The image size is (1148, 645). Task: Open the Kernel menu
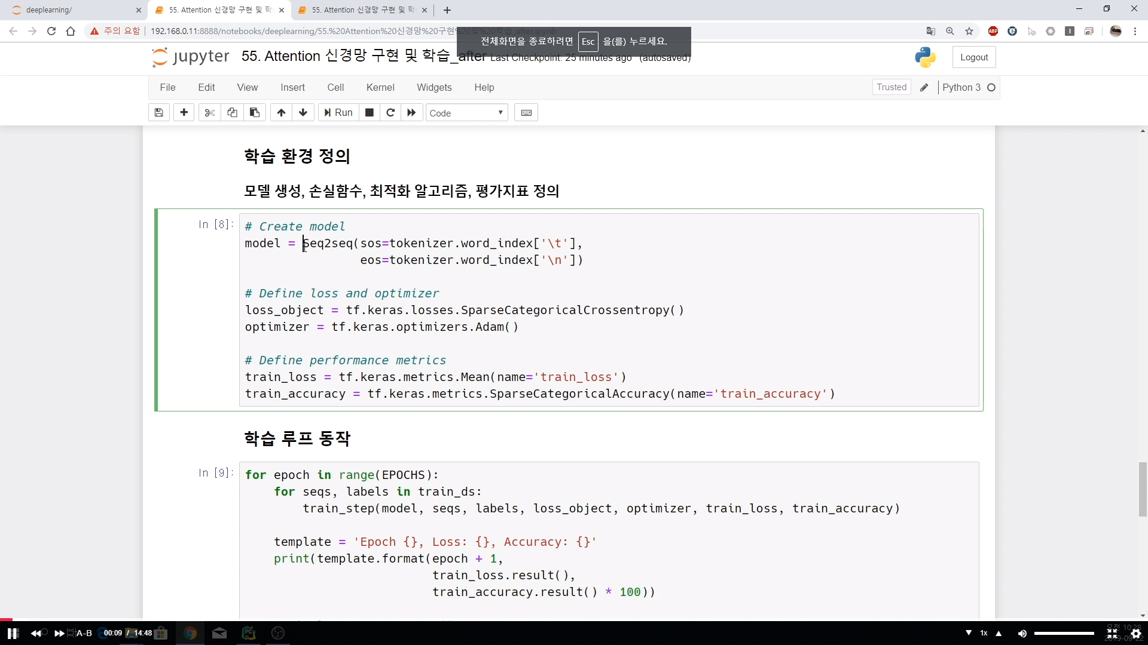click(x=380, y=87)
